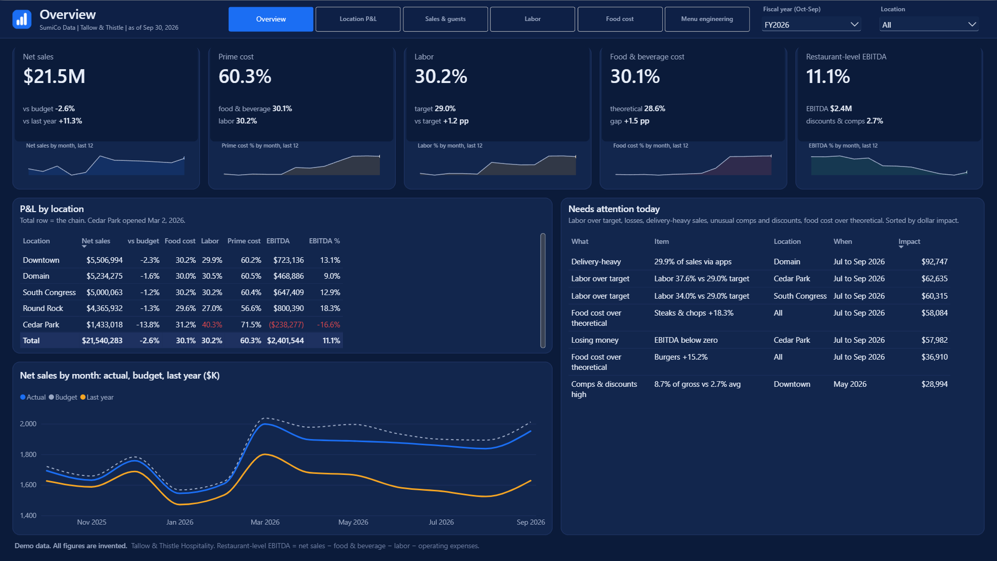The width and height of the screenshot is (997, 561).
Task: Expand the Fiscal year FY2026 dropdown
Action: (811, 25)
